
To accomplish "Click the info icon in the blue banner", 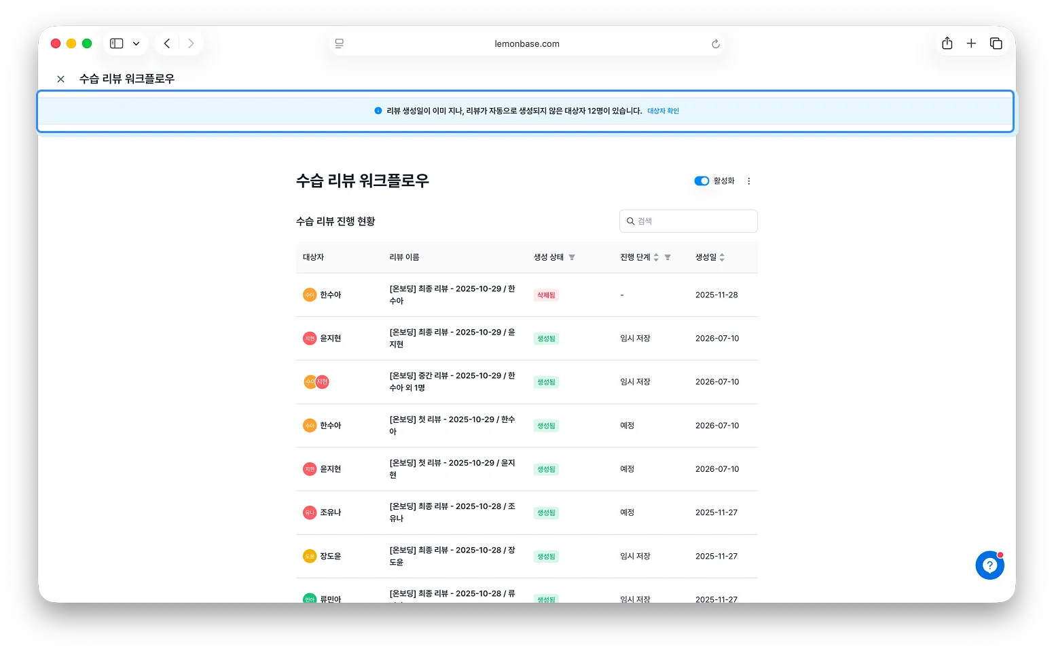I will tap(378, 111).
